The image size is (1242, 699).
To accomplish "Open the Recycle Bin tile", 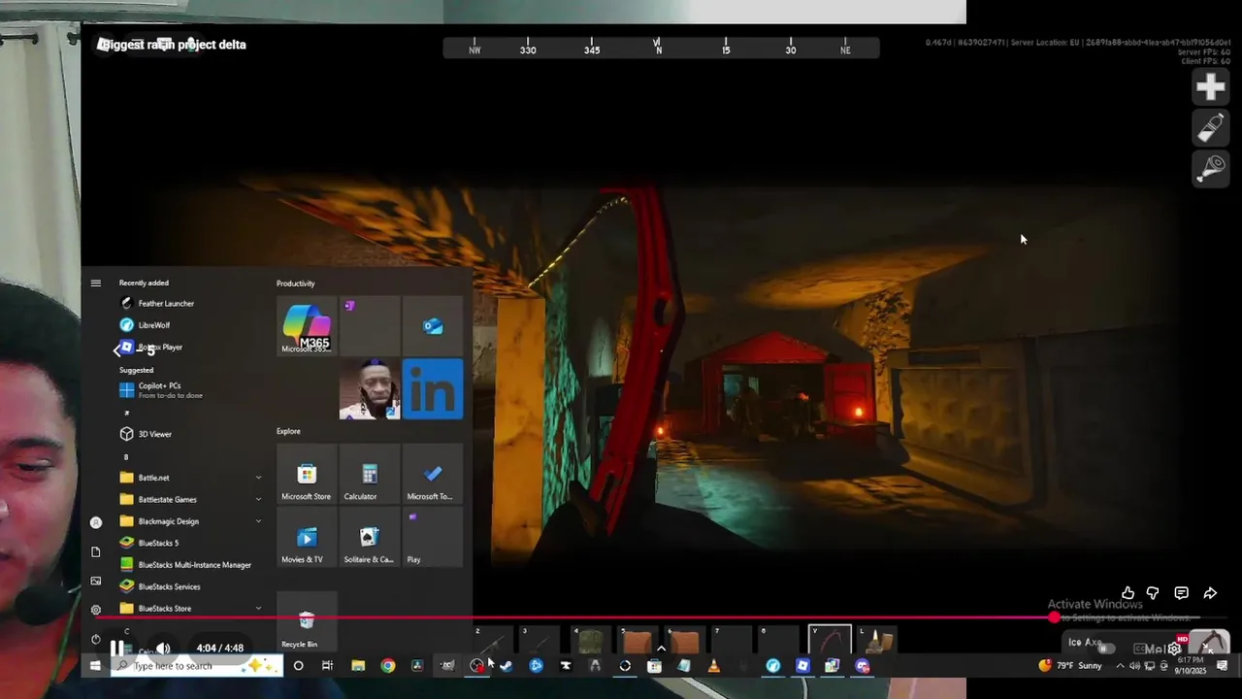I will (307, 622).
